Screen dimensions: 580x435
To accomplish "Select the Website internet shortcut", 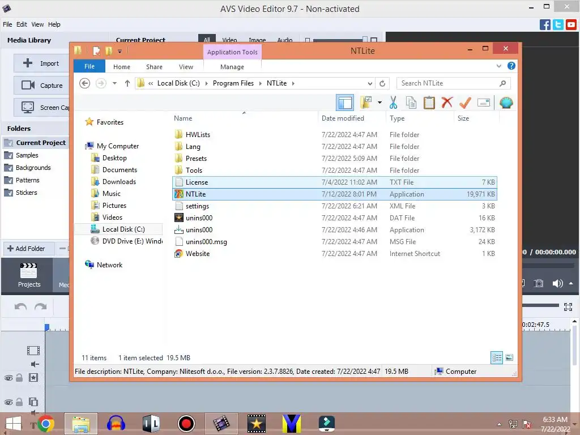I will point(334,253).
